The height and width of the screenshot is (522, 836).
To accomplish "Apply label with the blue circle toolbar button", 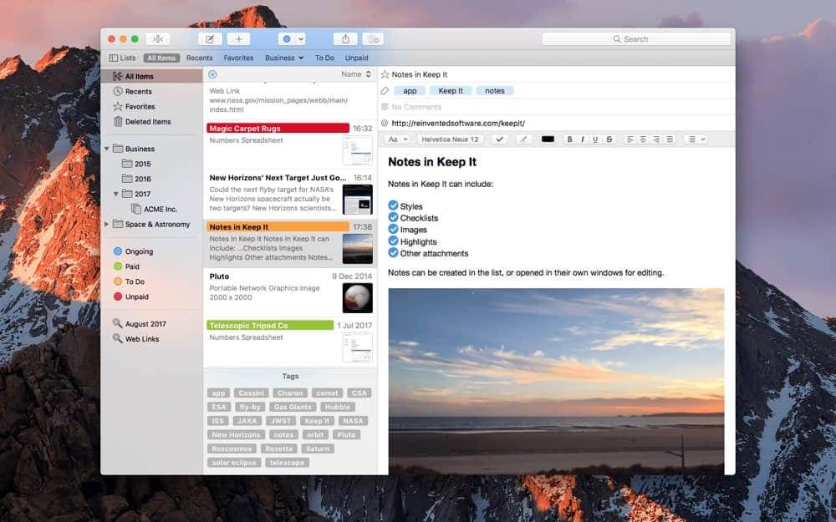I will (287, 39).
